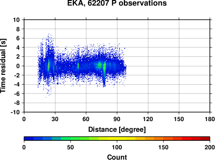Click the y-axis tick label '4'

[x=18, y=47]
